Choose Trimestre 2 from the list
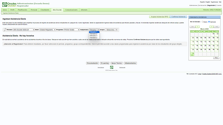Viewport: 223px width, 125px height. (x=94, y=34)
